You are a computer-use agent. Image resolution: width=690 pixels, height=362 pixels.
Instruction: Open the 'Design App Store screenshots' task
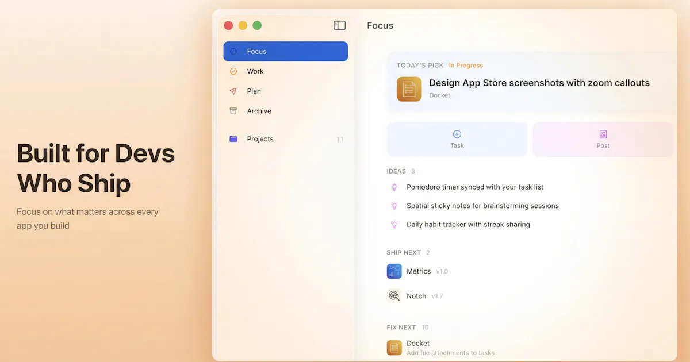(x=539, y=83)
